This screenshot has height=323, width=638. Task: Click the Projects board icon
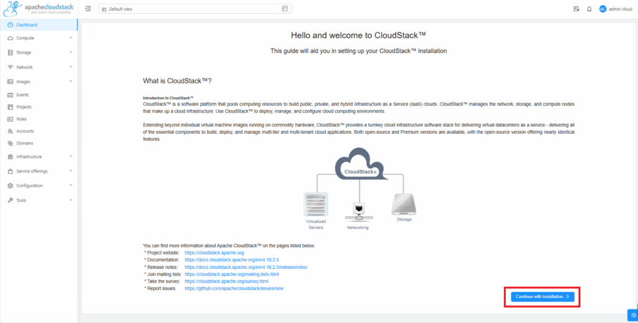[x=11, y=107]
